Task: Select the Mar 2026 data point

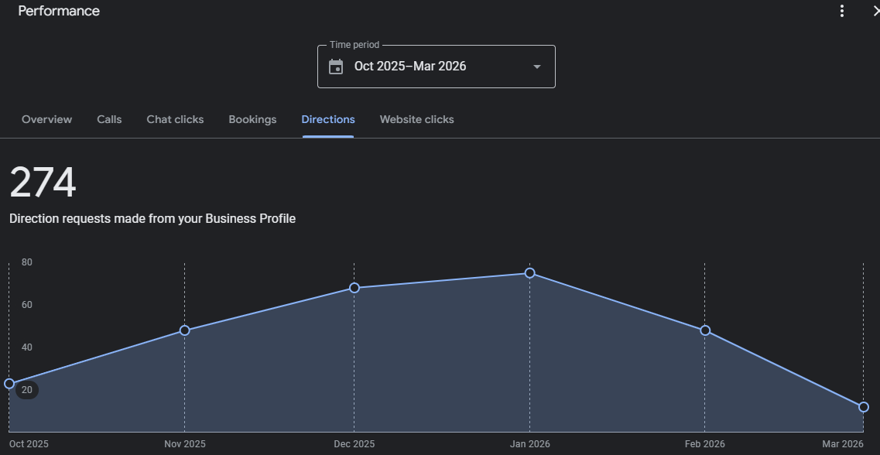Action: (864, 407)
